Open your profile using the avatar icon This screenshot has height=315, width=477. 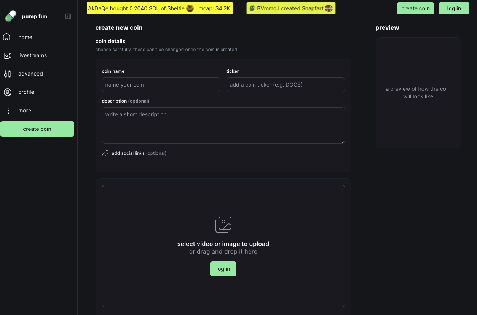8,92
